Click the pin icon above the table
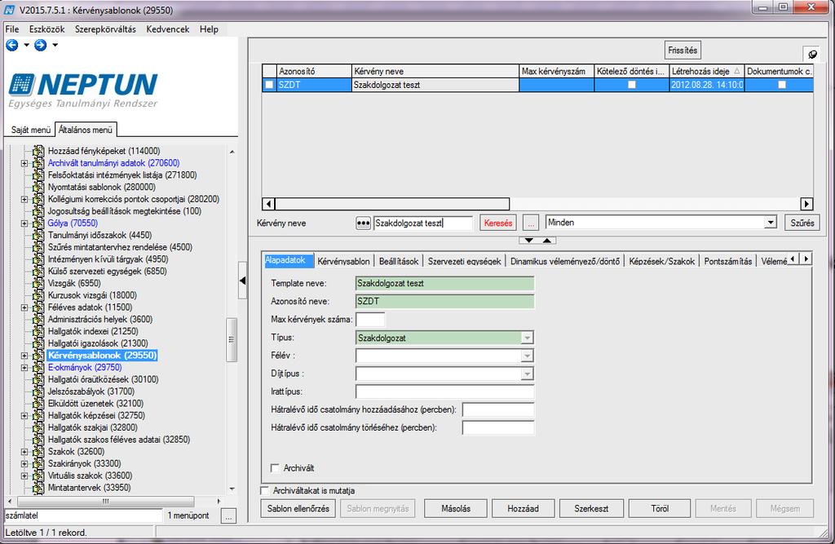This screenshot has width=835, height=544. pos(812,54)
